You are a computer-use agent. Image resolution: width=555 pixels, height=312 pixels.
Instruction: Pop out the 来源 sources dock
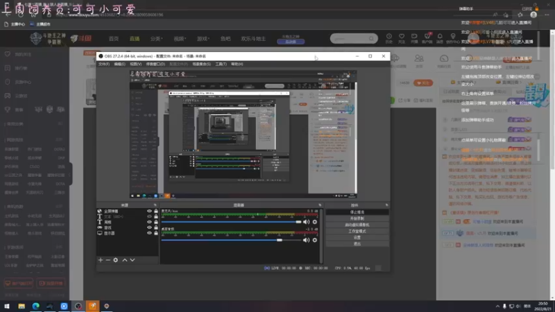[155, 205]
